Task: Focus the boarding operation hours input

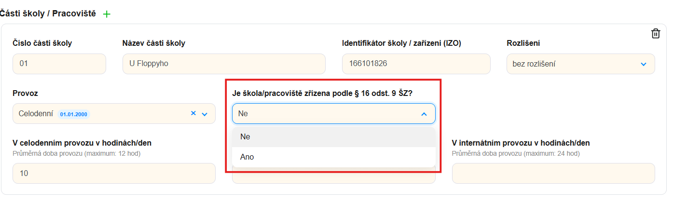Action: [553, 173]
